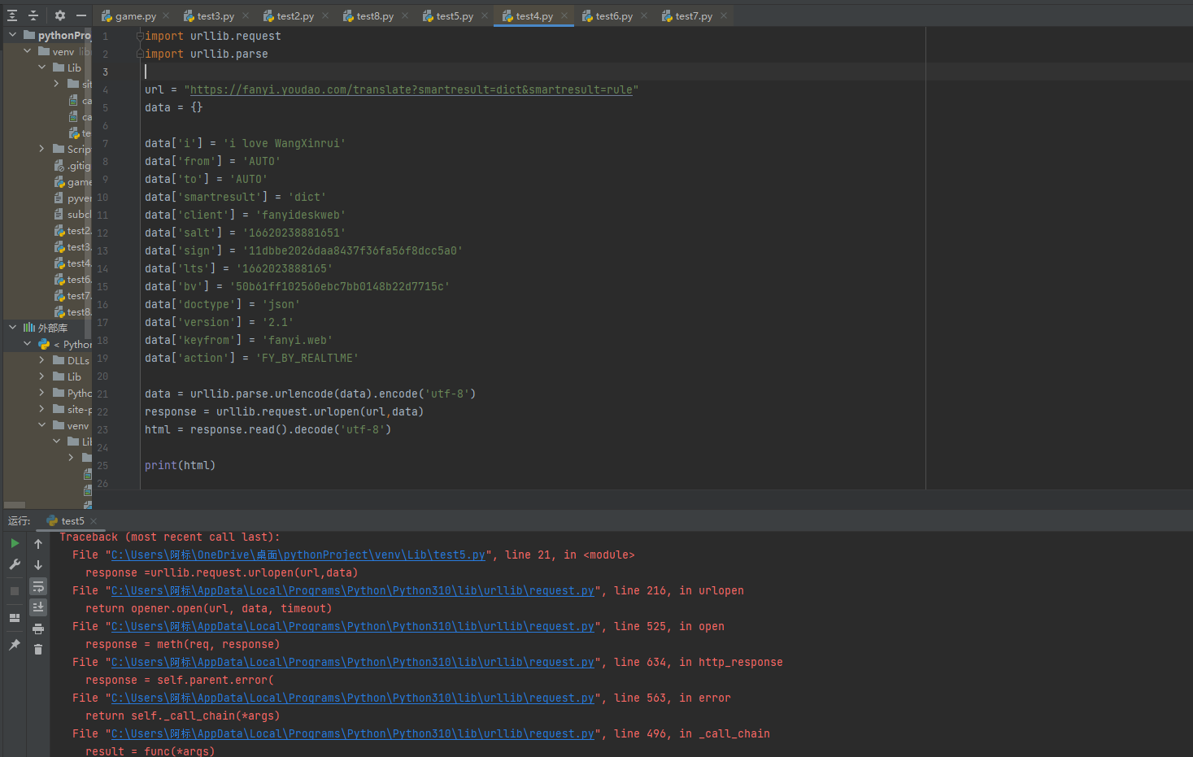Expand the DLLs folder
This screenshot has height=757, width=1193.
(x=42, y=360)
